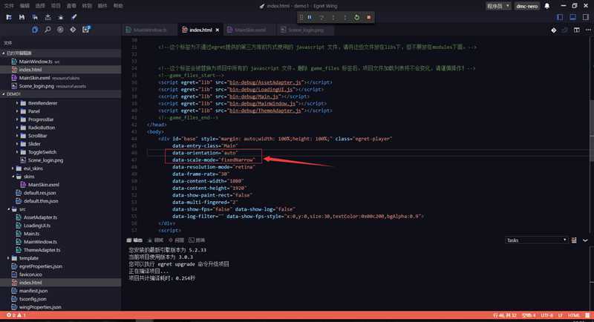This screenshot has width=594, height=322.
Task: Open the git diamond sidebar view
Action: coord(73,30)
